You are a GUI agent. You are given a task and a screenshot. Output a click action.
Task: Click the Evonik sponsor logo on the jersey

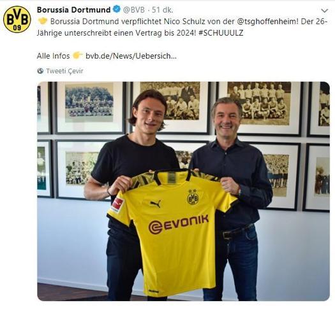point(179,224)
